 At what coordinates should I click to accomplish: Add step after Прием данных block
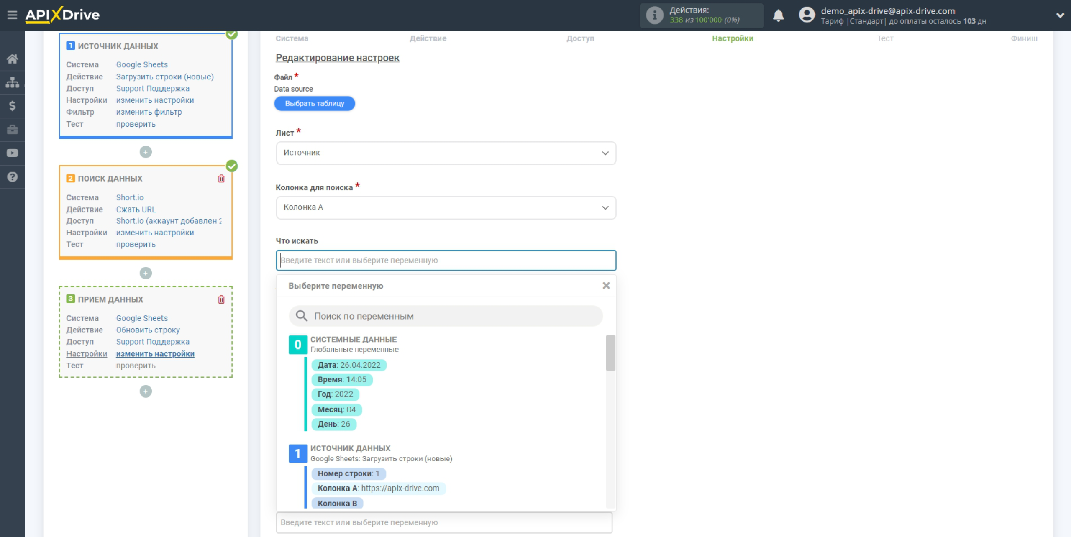point(146,391)
